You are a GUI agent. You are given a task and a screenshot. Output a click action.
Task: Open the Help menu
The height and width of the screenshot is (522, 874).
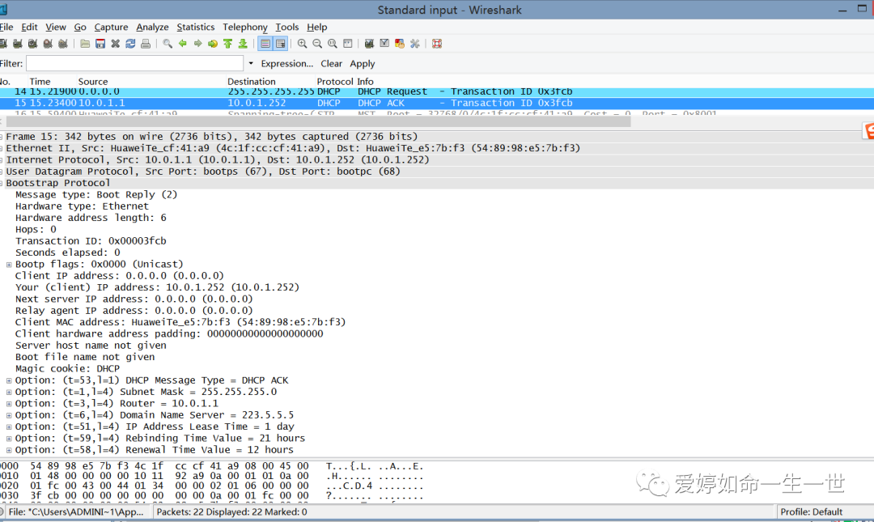coord(316,27)
